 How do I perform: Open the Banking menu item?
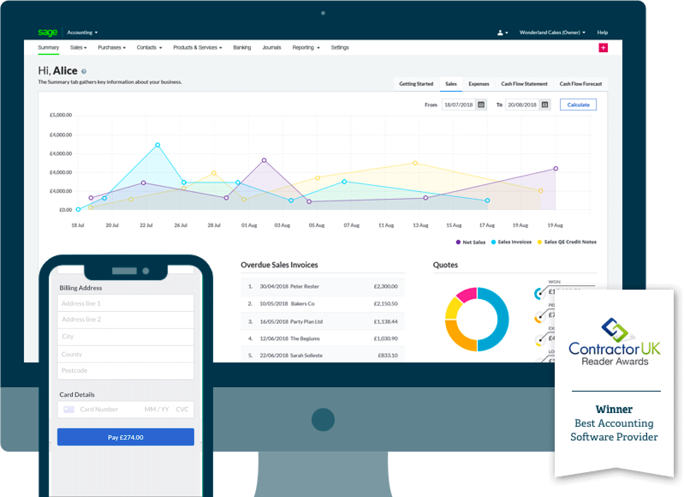point(242,48)
